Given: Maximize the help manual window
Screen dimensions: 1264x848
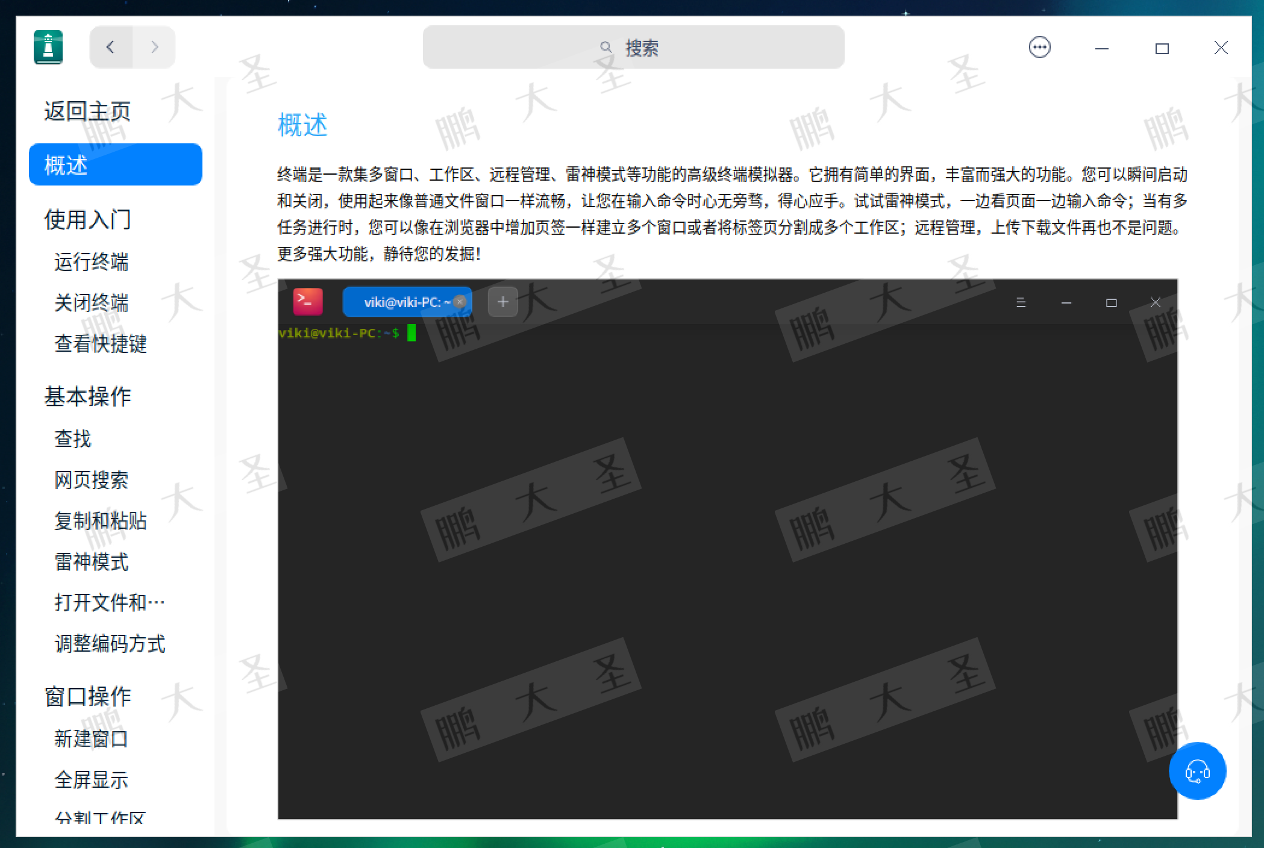Looking at the screenshot, I should click(x=1162, y=48).
